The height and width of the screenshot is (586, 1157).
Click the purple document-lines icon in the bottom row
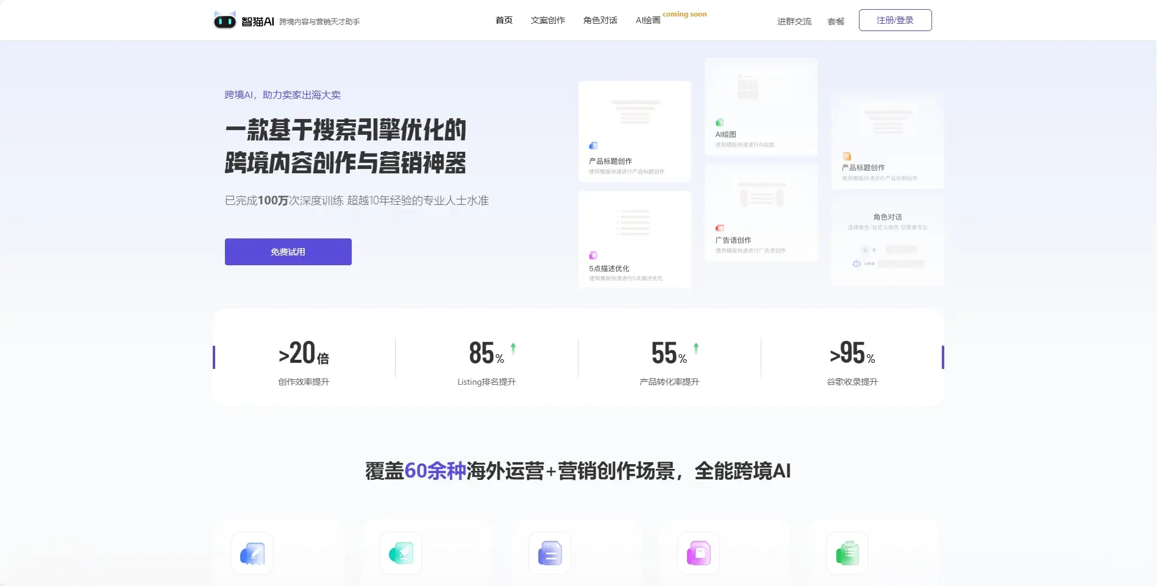coord(550,553)
